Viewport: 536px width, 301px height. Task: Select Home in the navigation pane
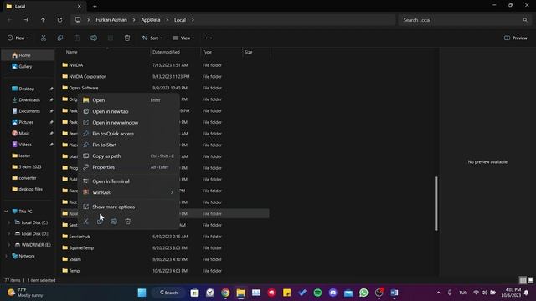[x=28, y=55]
